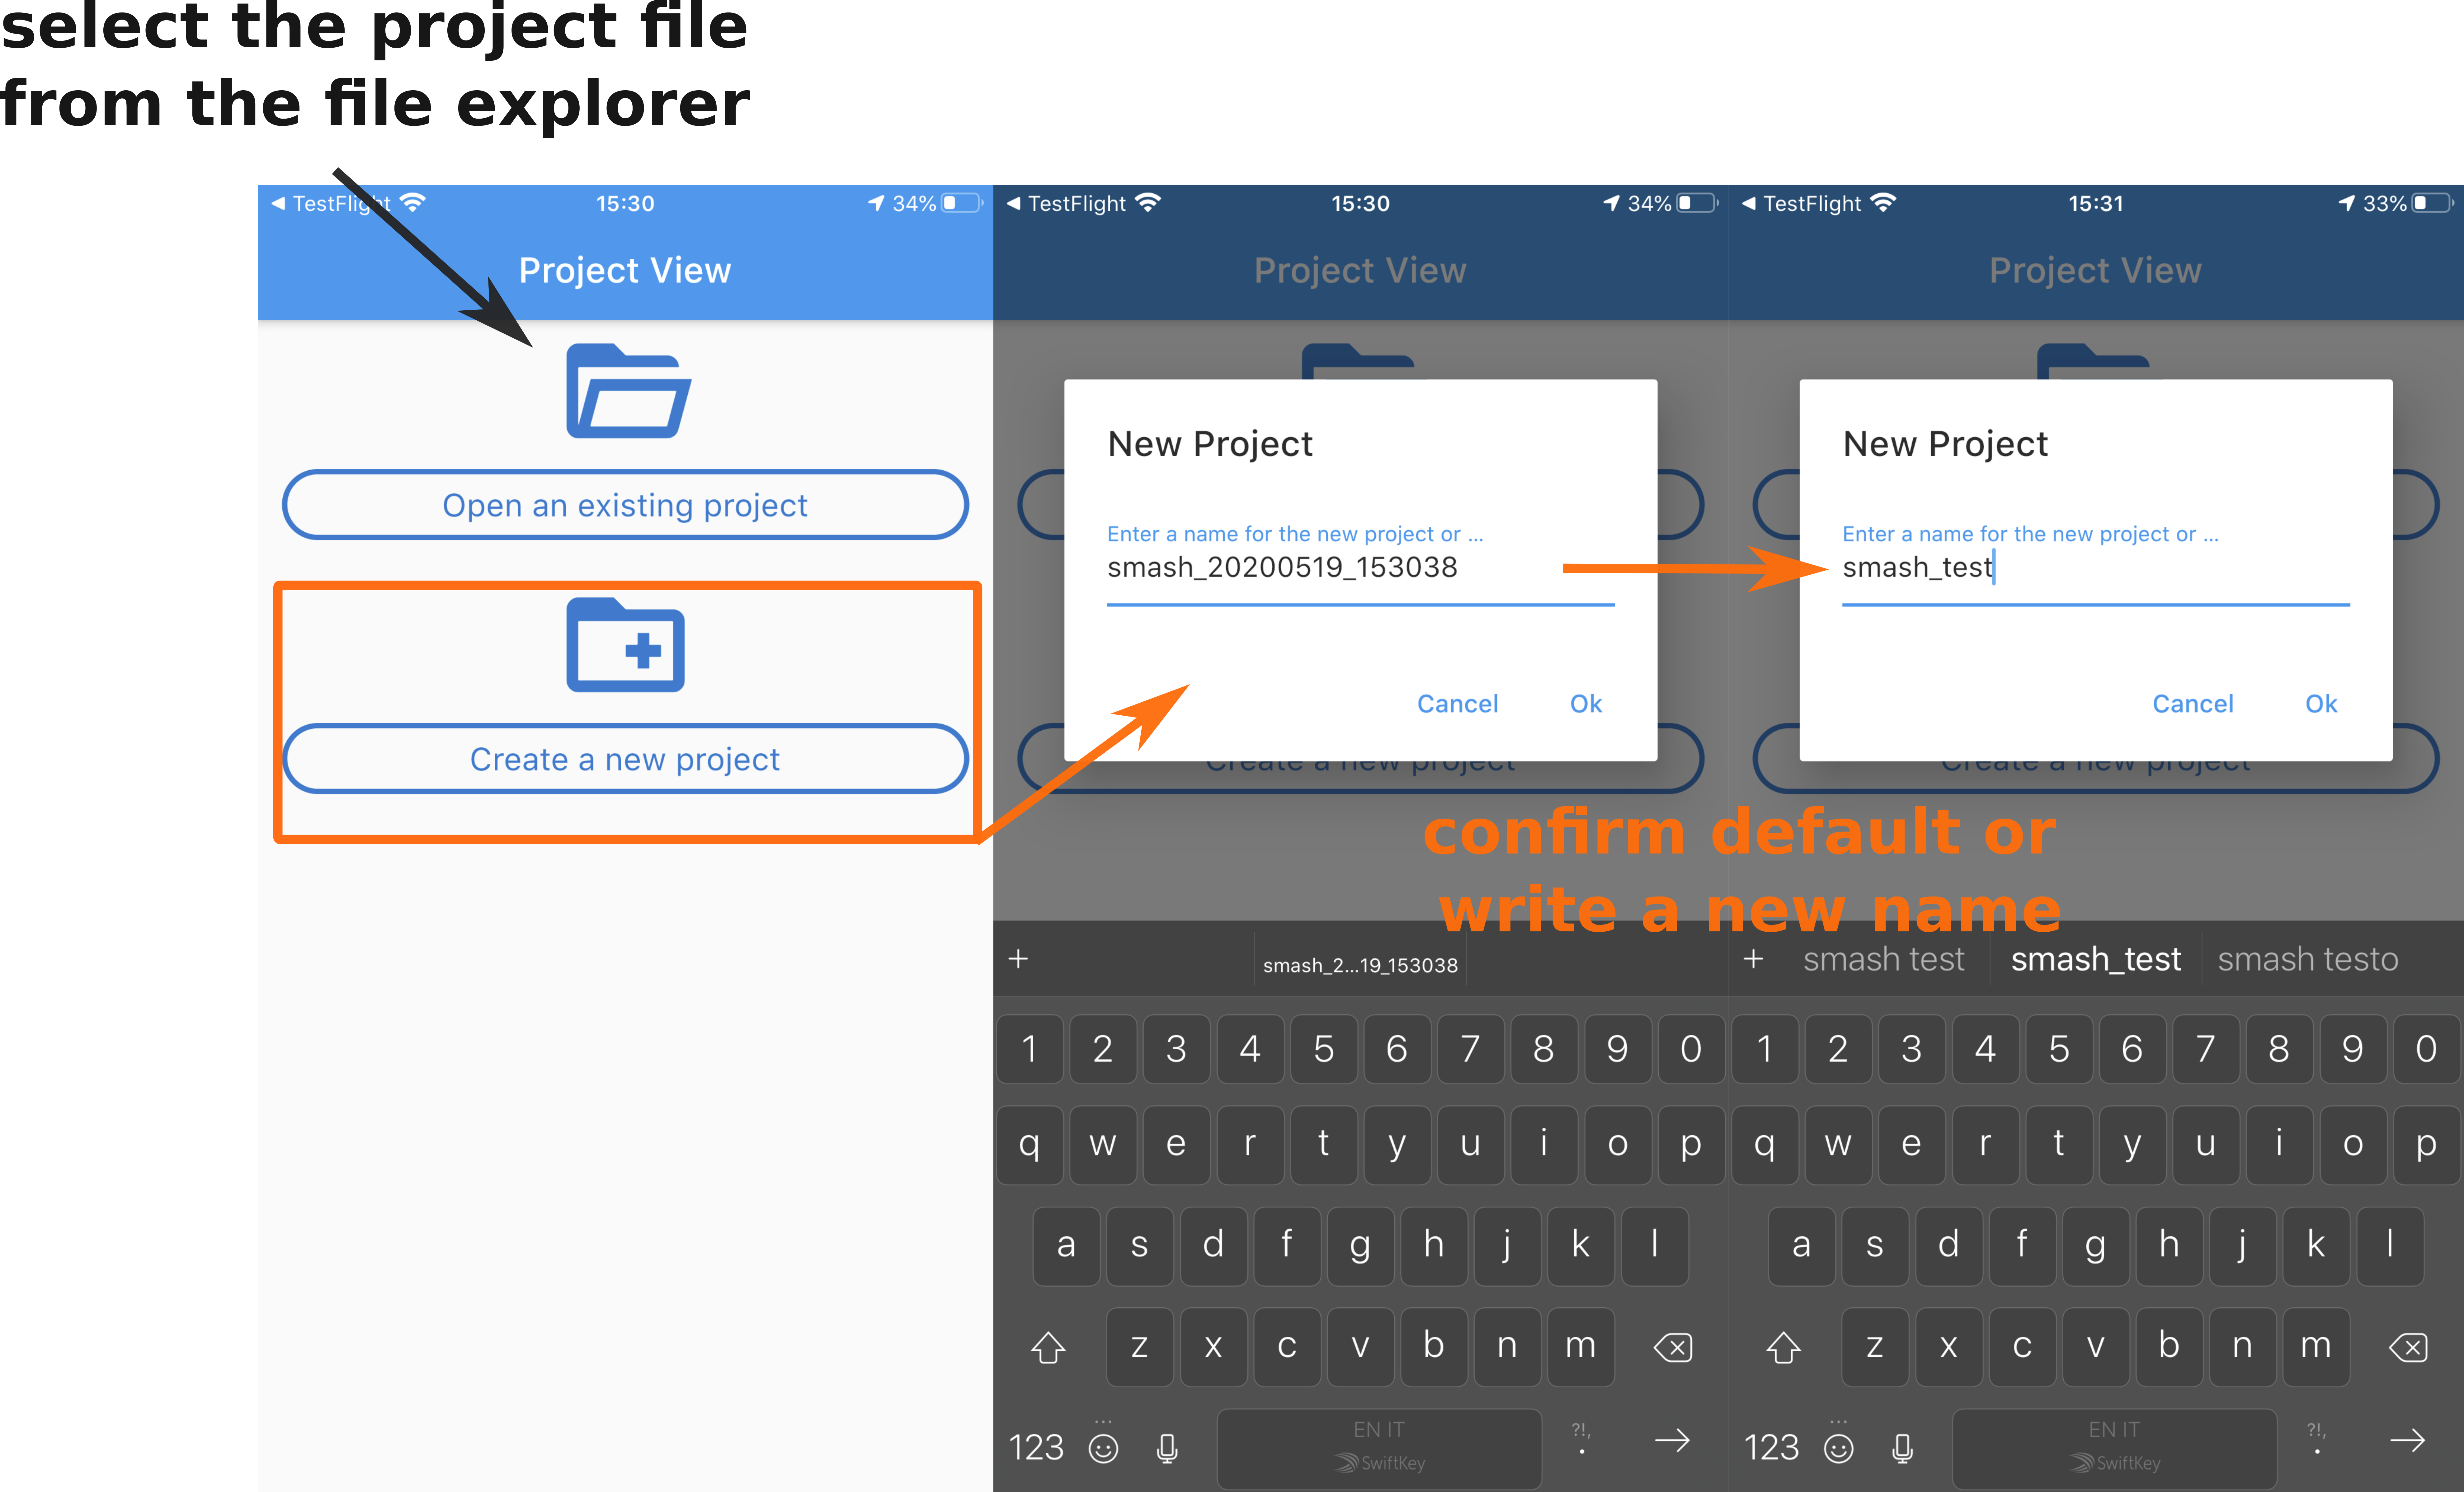
Task: Tap location arrow icon in left screen status bar
Action: pyautogui.click(x=876, y=203)
